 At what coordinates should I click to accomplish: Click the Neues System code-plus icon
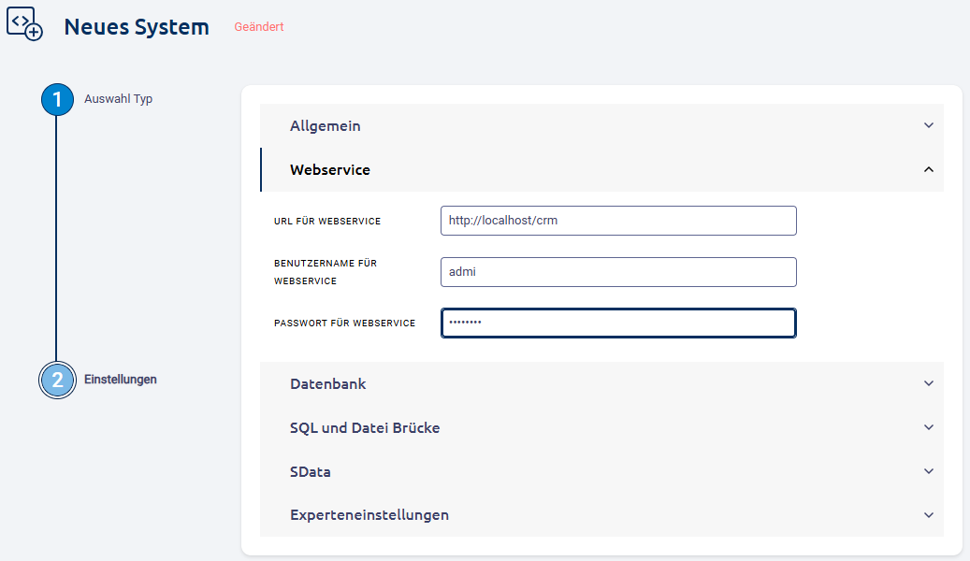pos(24,24)
